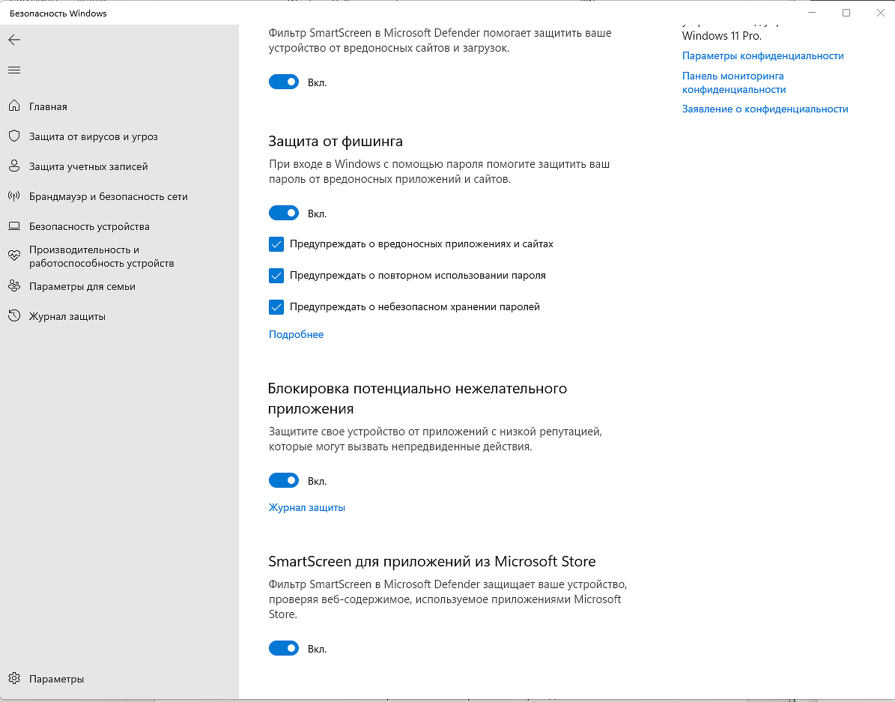Uncheck warning about unsafe password storage
The width and height of the screenshot is (895, 702).
coord(276,307)
